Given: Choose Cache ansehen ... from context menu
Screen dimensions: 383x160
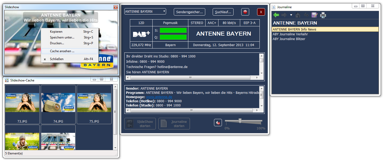Looking at the screenshot, I should tap(70, 51).
